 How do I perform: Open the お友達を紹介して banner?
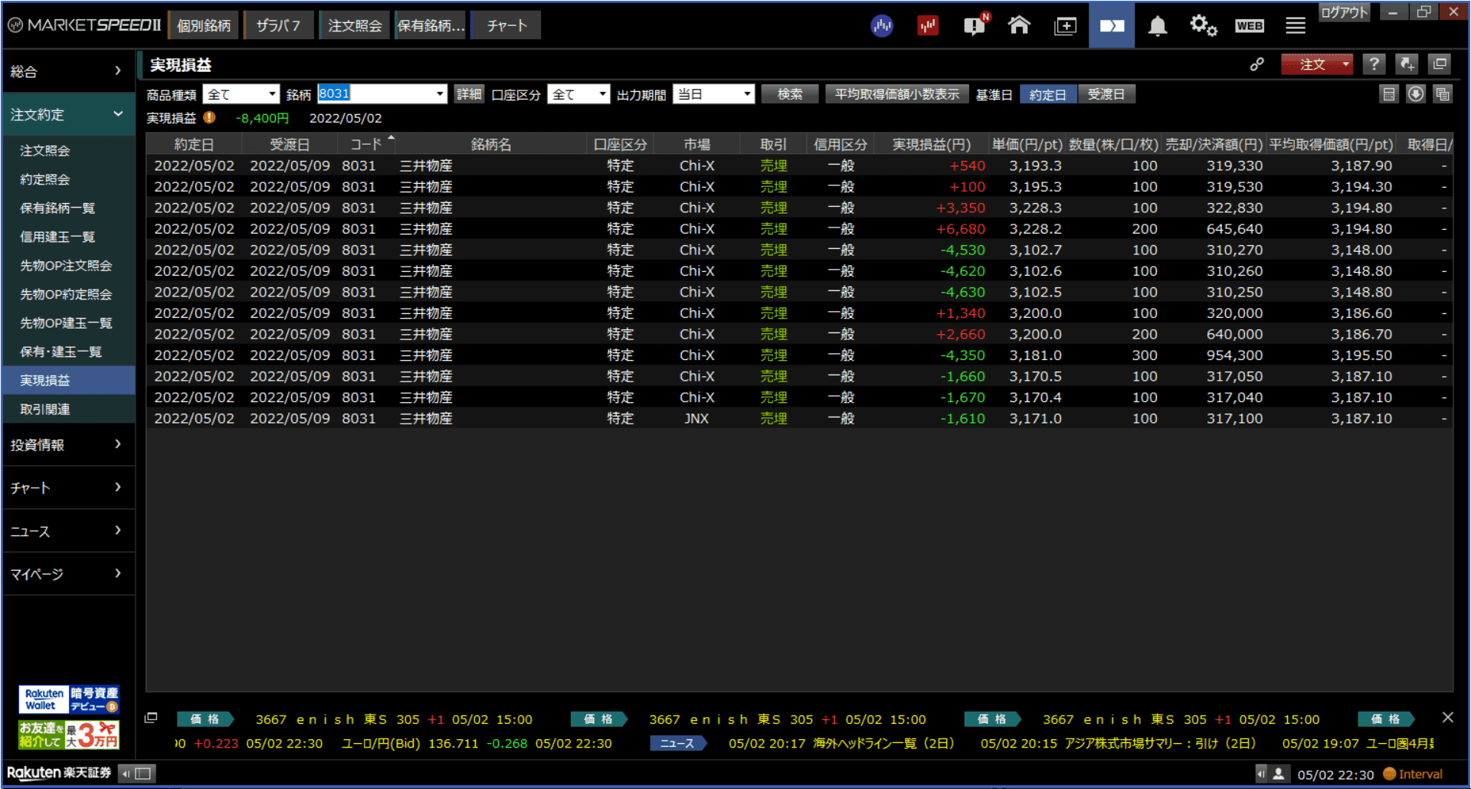pos(68,735)
